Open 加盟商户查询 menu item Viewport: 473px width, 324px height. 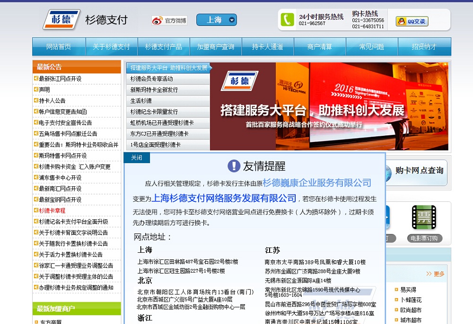click(x=215, y=47)
